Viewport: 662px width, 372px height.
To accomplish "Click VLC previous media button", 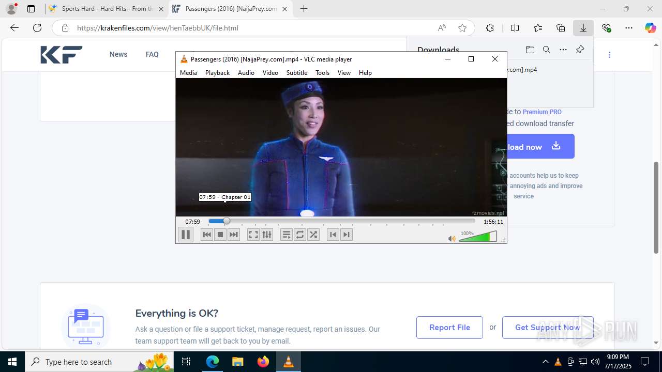I will pos(206,235).
